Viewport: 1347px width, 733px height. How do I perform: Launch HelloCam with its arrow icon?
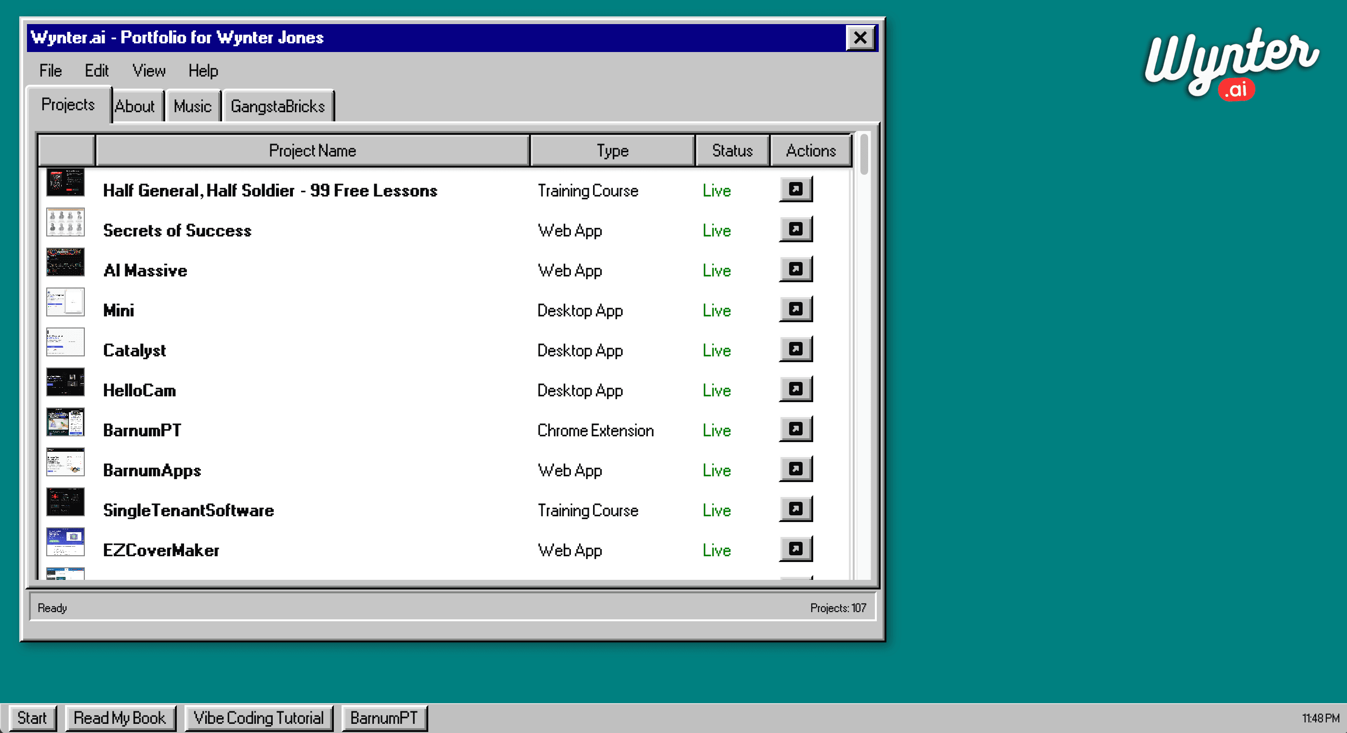(795, 389)
